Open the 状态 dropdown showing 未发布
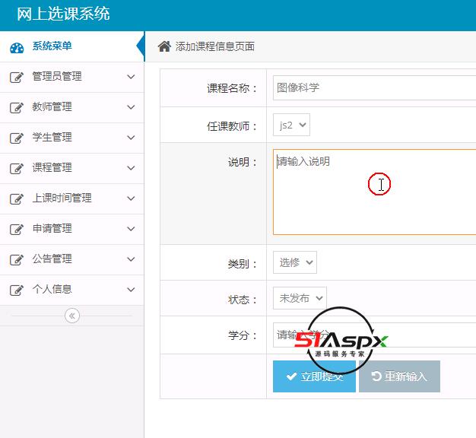476x438 pixels. [x=299, y=298]
